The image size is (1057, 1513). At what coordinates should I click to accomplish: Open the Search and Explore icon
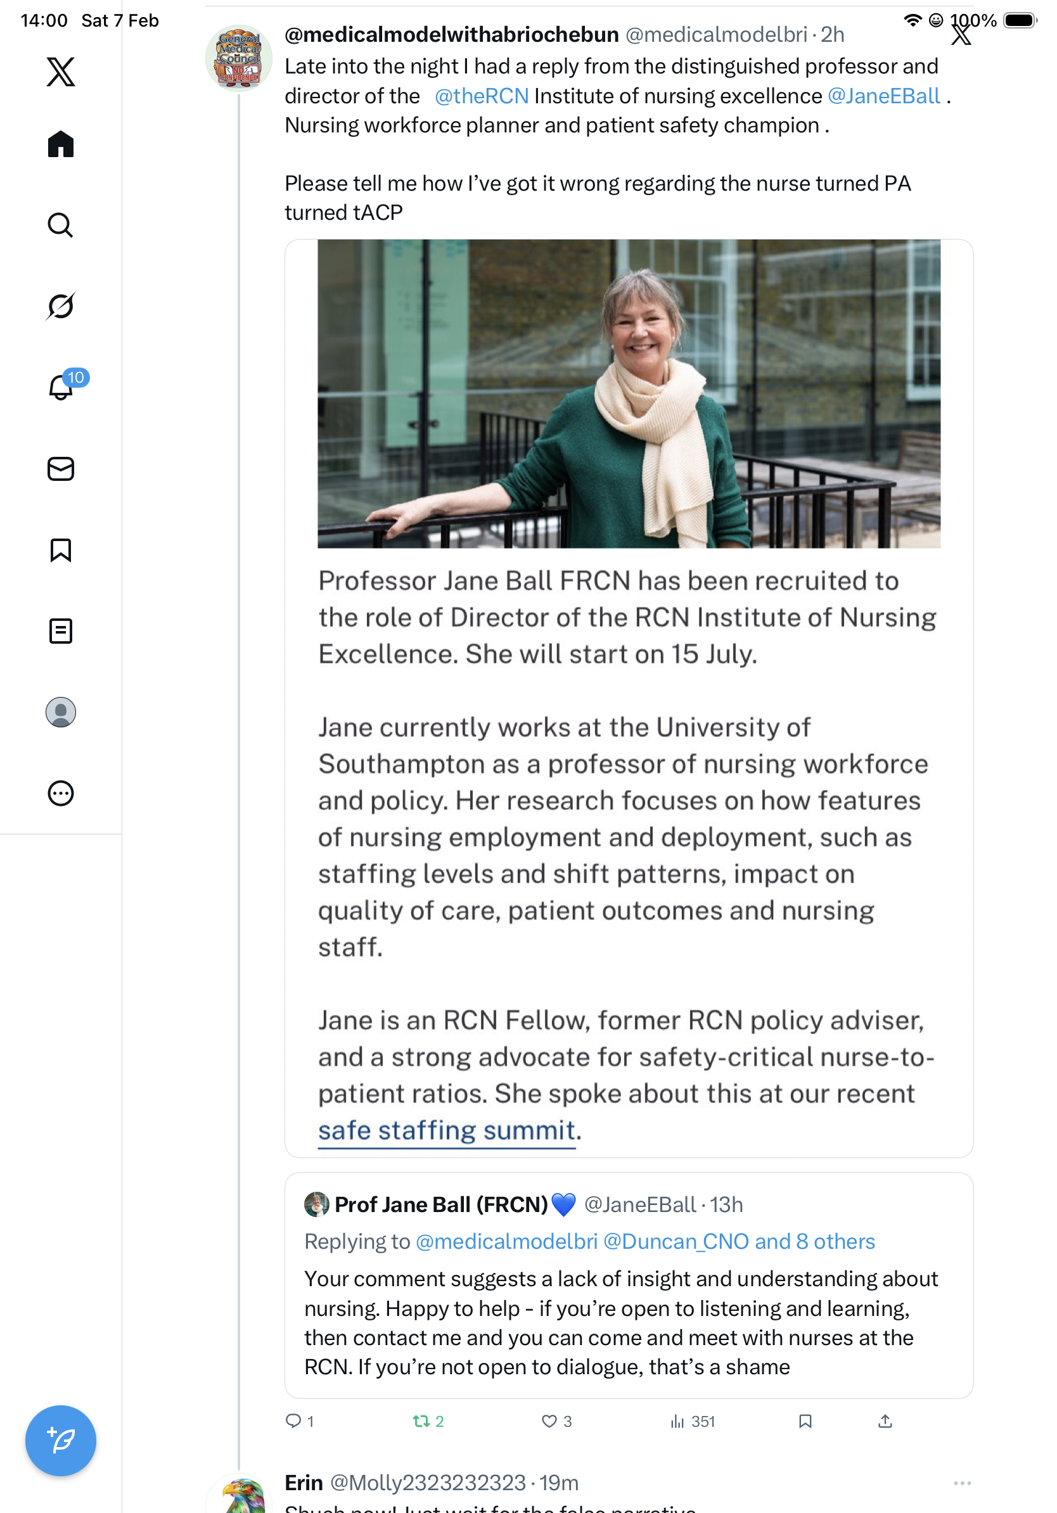tap(61, 226)
